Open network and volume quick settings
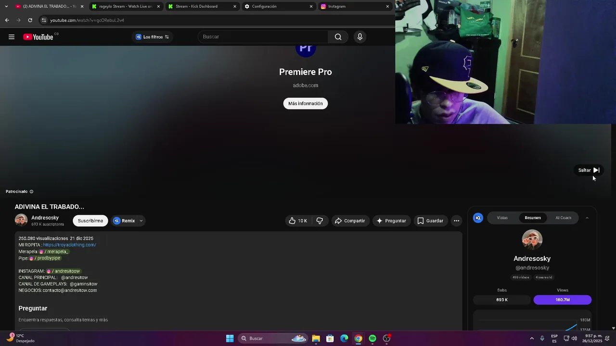This screenshot has height=346, width=616. [570, 338]
